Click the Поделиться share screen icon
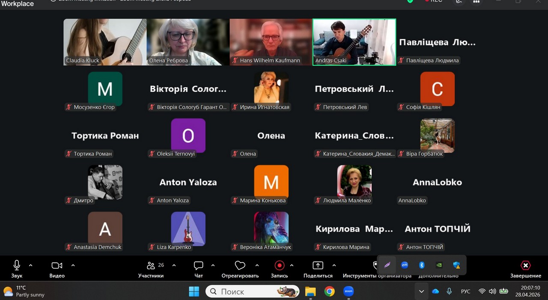548x300 pixels. (x=318, y=266)
